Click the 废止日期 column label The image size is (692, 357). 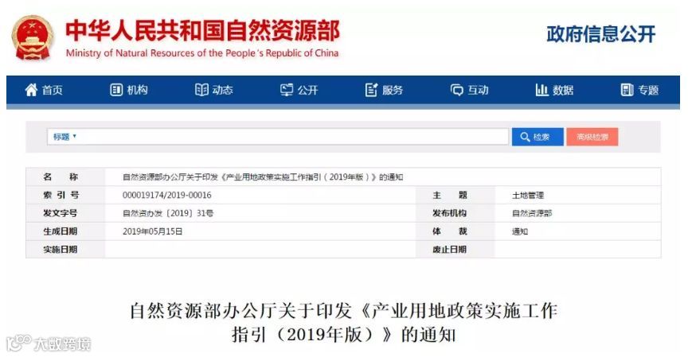pyautogui.click(x=450, y=250)
